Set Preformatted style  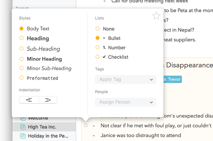(x=39, y=78)
